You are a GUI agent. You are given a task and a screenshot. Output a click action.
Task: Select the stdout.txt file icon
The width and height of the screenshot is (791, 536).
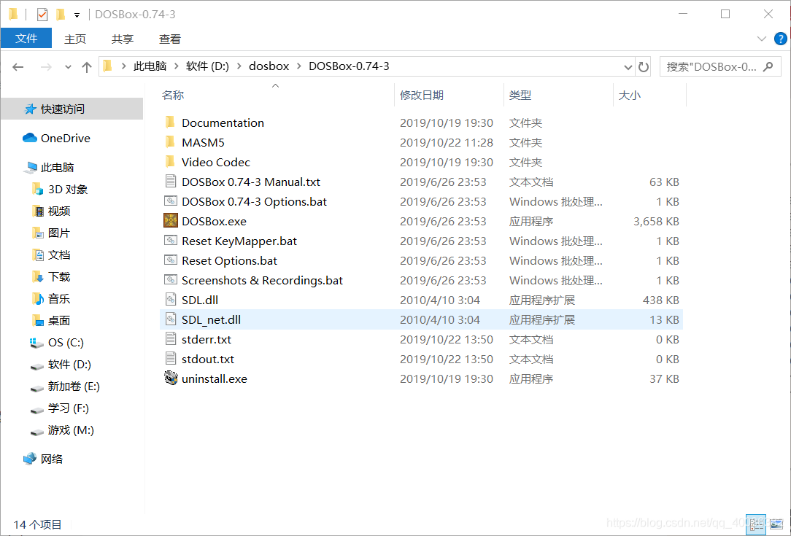point(171,359)
